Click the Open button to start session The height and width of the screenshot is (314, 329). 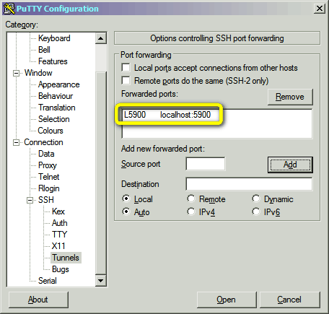[x=227, y=300]
